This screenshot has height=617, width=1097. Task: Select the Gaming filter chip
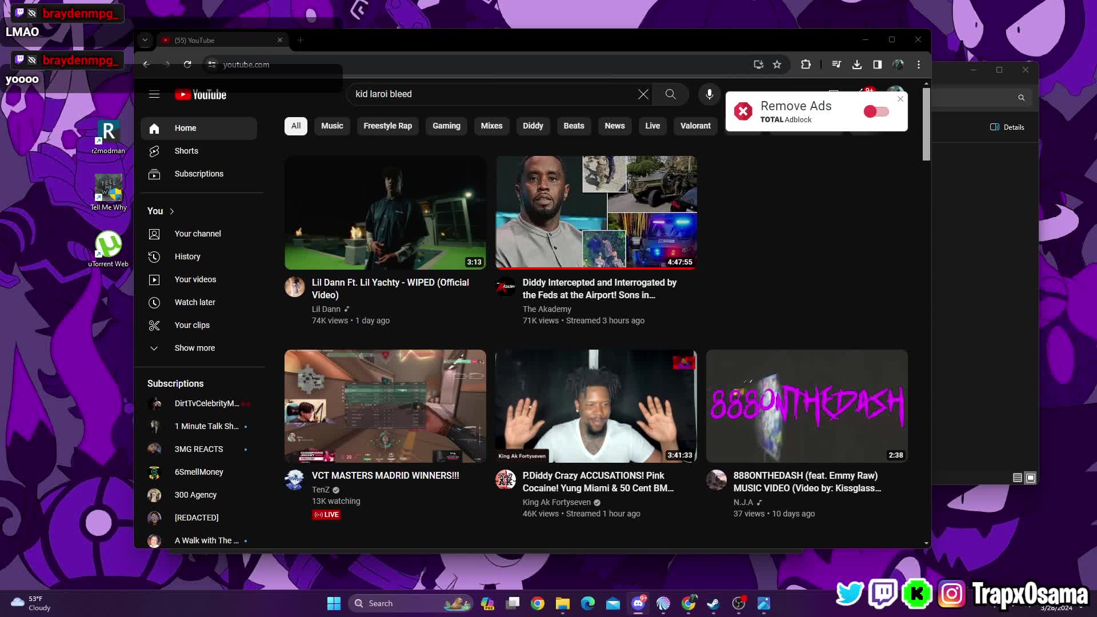(x=446, y=126)
